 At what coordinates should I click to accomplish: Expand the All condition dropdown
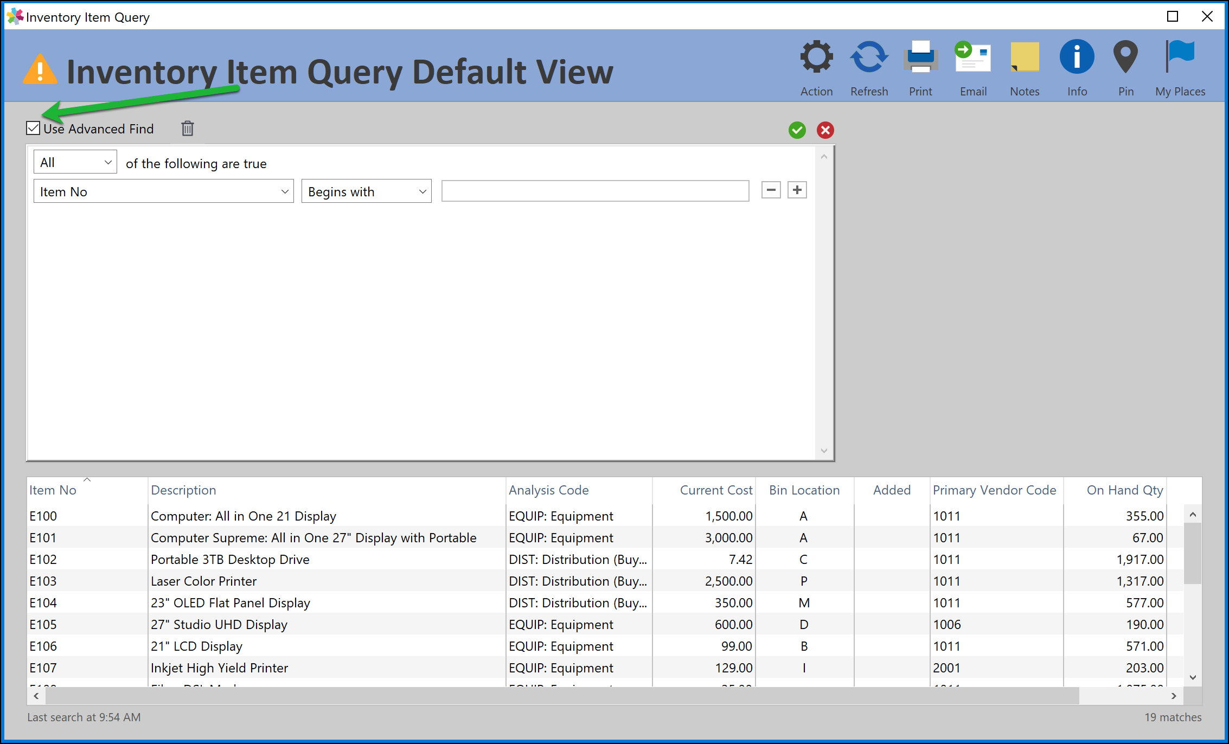[x=75, y=163]
